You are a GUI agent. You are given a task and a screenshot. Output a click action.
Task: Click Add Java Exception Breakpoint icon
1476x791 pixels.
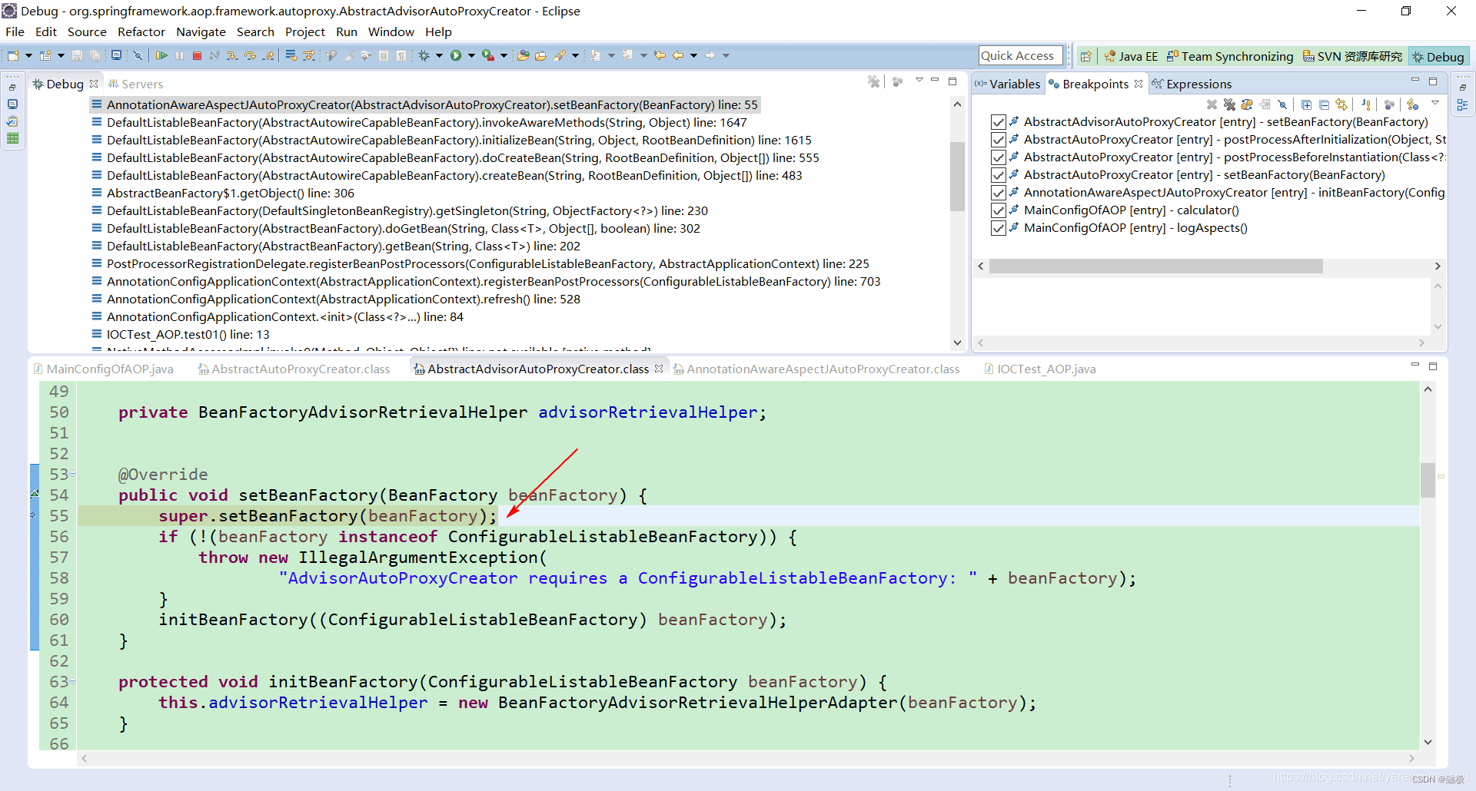click(x=1366, y=104)
